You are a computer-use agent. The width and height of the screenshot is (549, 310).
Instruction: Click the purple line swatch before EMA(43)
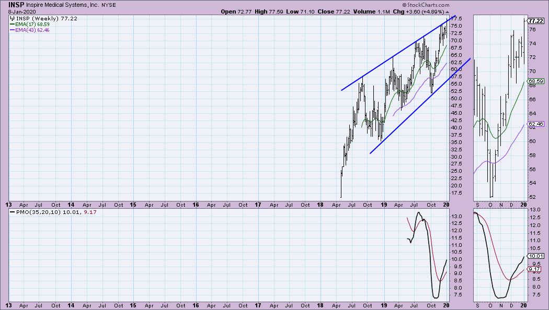pos(12,30)
